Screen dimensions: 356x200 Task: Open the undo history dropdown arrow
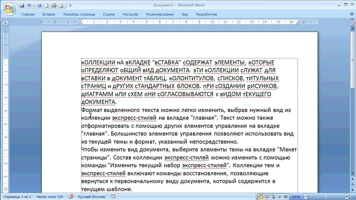34,6
